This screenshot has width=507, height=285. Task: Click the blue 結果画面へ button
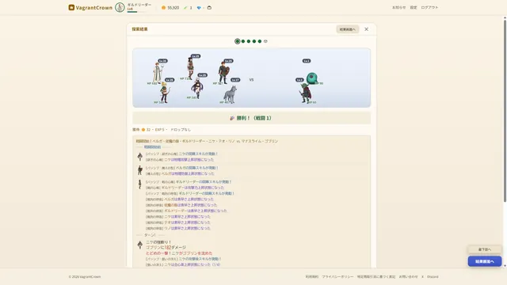tap(485, 261)
